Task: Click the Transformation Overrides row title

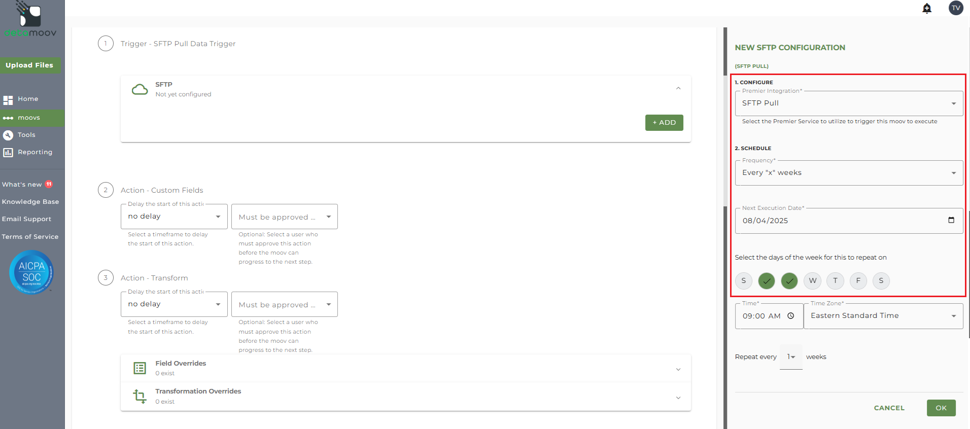Action: (x=198, y=391)
